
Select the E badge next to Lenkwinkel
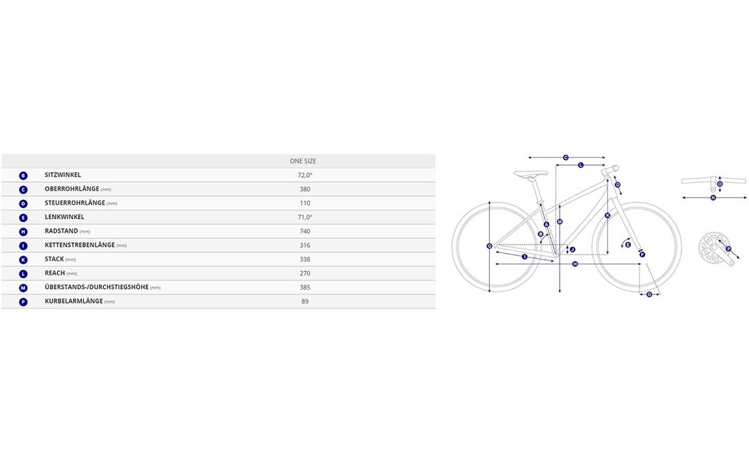(x=23, y=217)
